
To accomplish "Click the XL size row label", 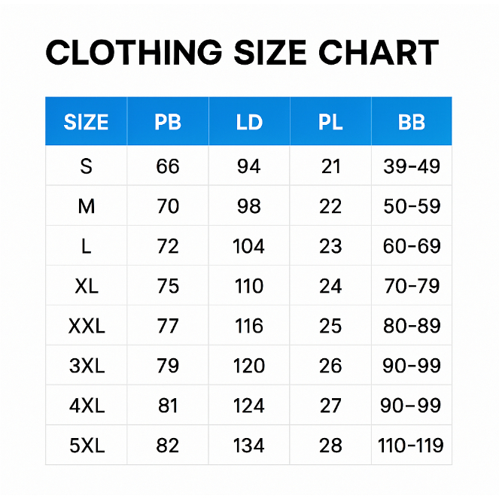I will tap(86, 286).
